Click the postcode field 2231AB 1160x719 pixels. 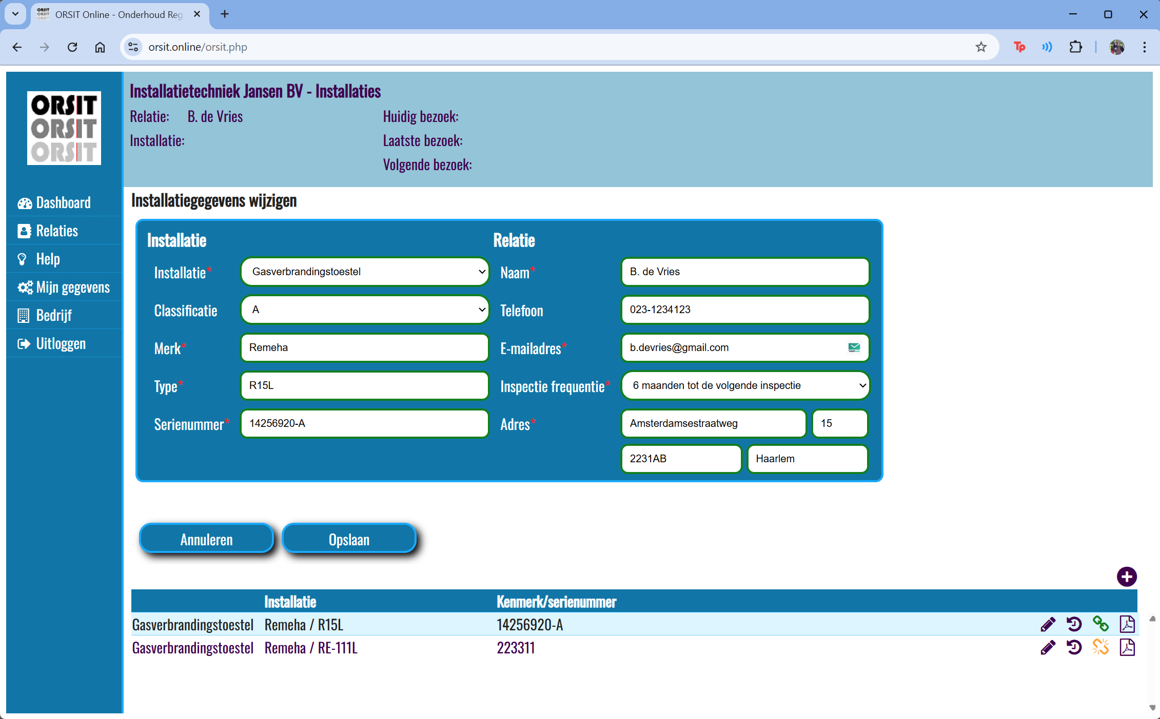click(681, 459)
